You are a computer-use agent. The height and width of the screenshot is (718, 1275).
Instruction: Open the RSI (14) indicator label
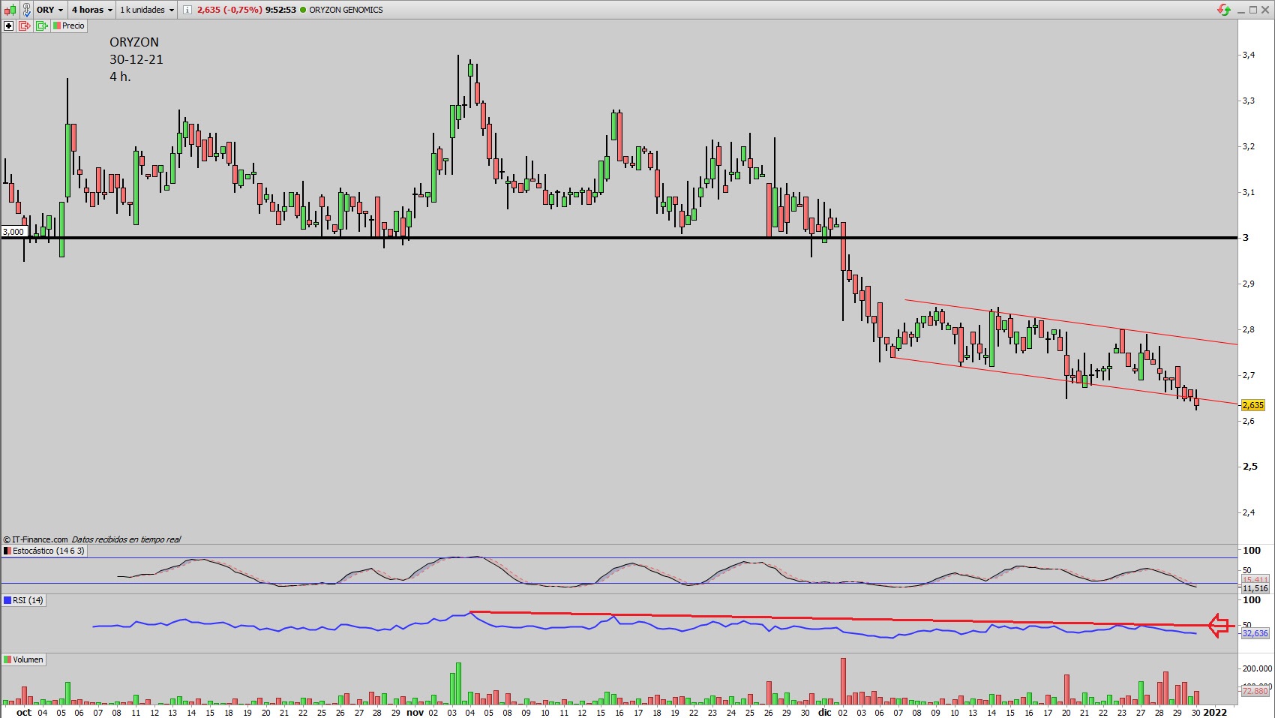(24, 600)
